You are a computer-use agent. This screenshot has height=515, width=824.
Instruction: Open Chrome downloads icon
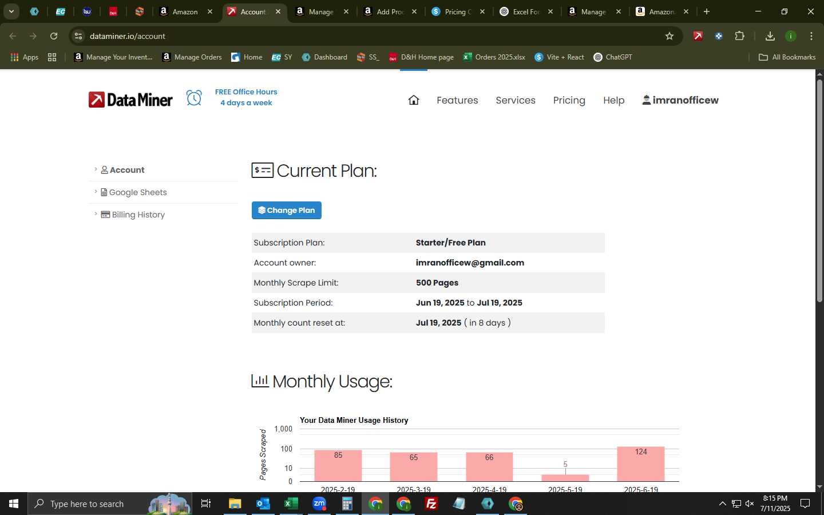[x=770, y=36]
